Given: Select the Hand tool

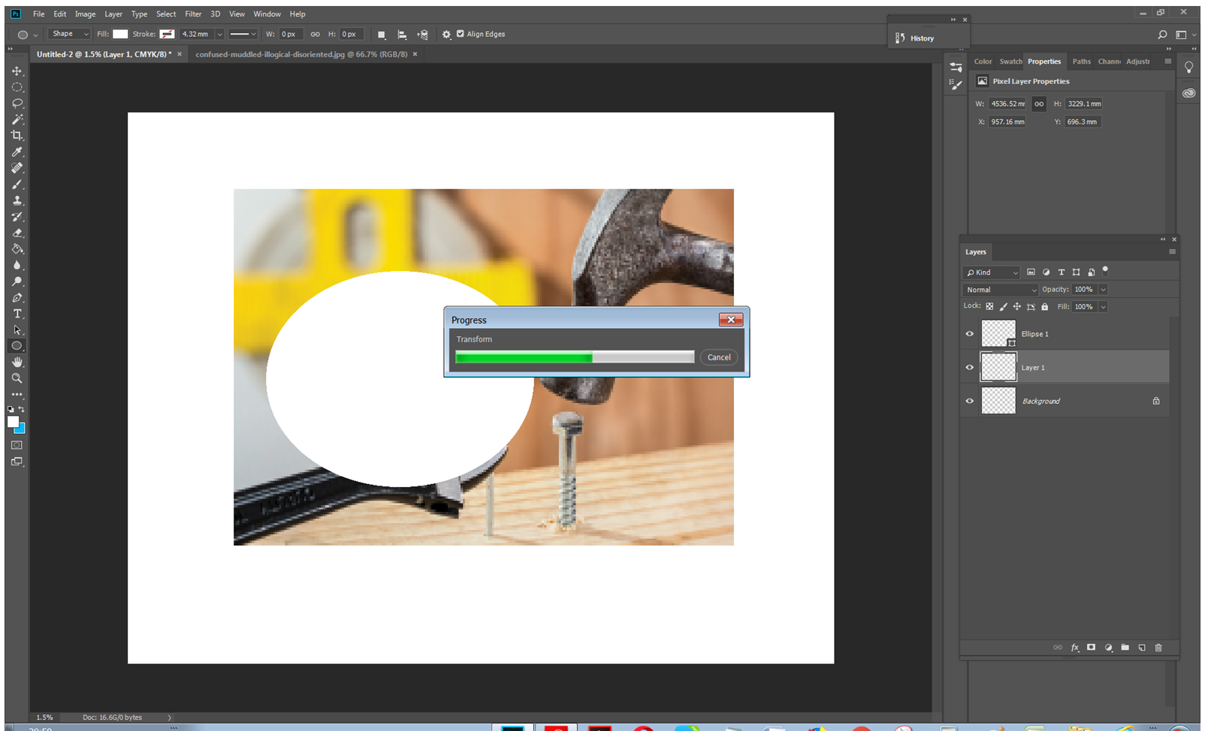Looking at the screenshot, I should (17, 362).
